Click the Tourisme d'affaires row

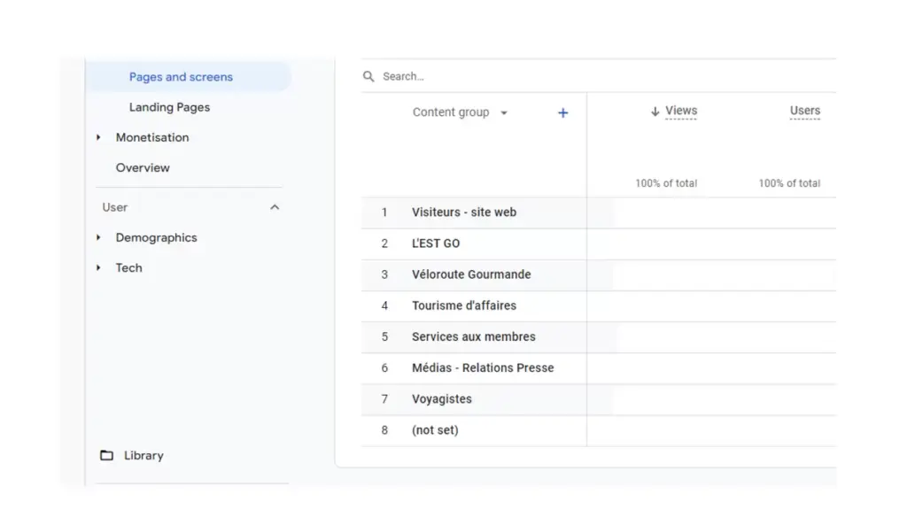point(463,305)
